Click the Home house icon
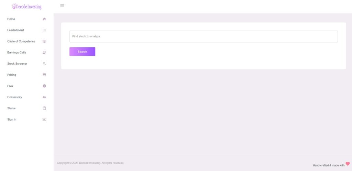352x171 pixels. [x=44, y=19]
